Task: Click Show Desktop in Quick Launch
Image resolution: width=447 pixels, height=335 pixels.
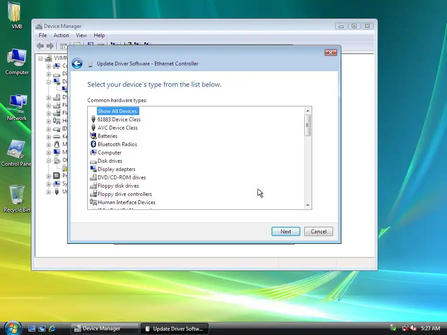Action: pyautogui.click(x=31, y=328)
